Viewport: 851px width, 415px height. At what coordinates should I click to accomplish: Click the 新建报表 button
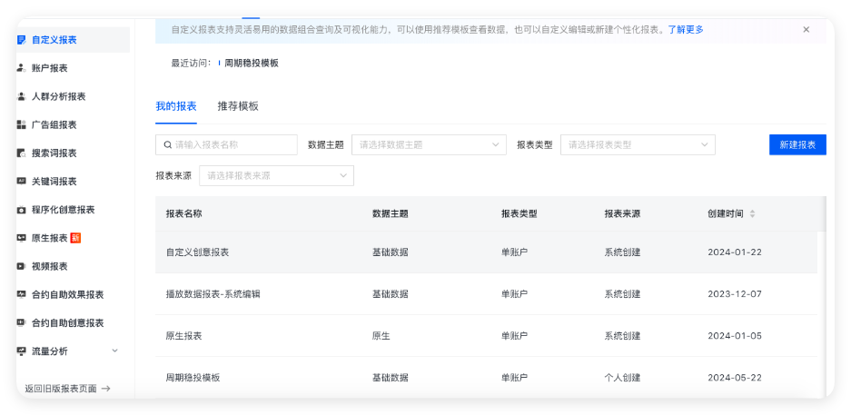(x=797, y=145)
